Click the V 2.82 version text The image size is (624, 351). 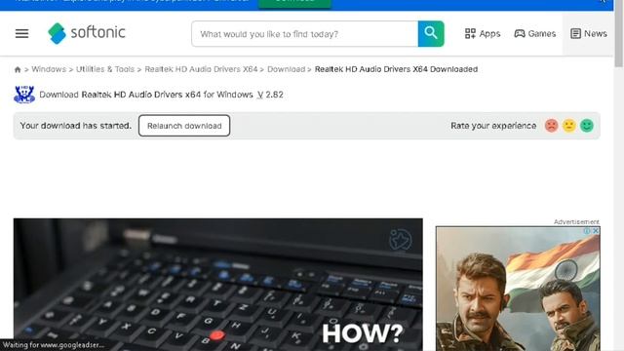click(270, 95)
